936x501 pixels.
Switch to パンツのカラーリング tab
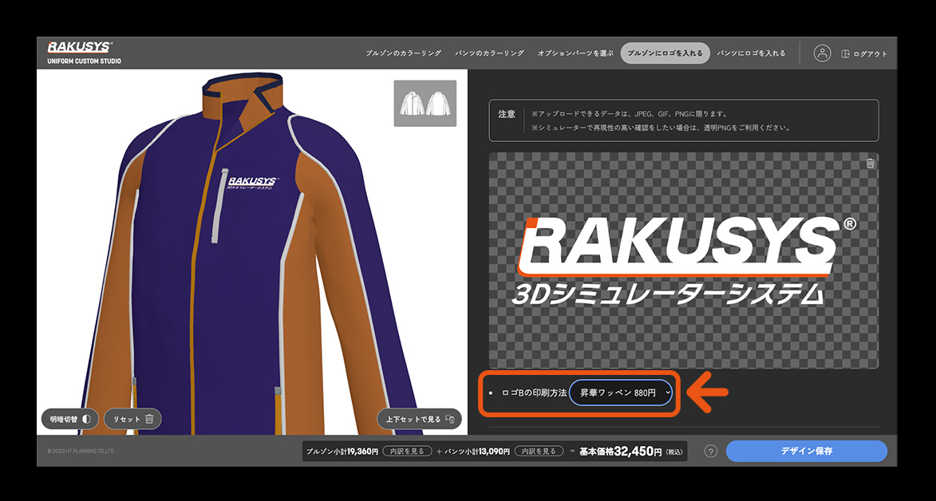pyautogui.click(x=489, y=53)
